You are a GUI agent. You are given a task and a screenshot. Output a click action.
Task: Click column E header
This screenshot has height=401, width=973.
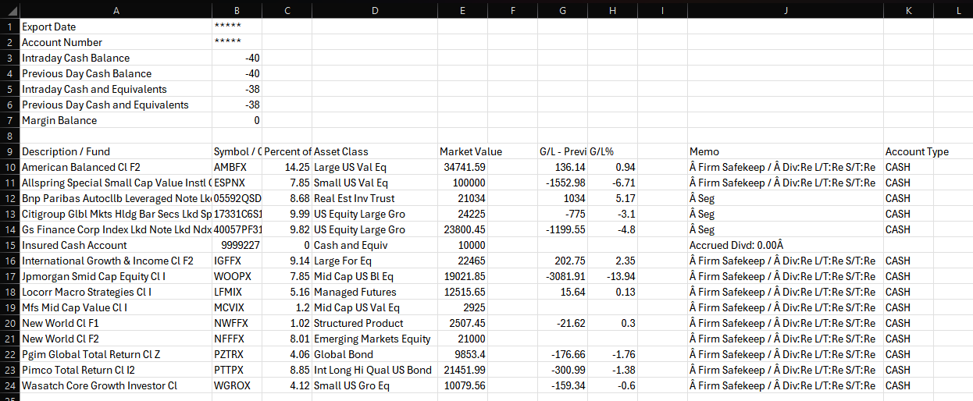tap(462, 9)
